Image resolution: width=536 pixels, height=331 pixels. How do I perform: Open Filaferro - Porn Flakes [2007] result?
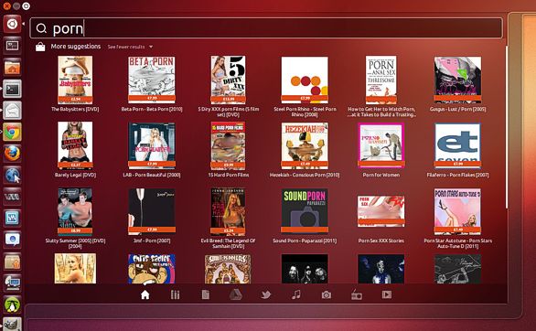point(457,150)
